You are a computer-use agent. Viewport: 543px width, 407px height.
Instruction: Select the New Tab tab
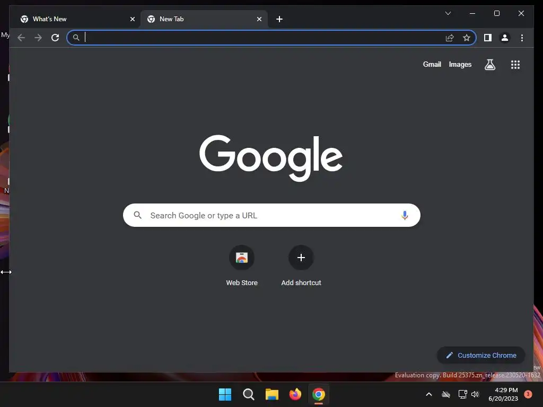coord(204,19)
